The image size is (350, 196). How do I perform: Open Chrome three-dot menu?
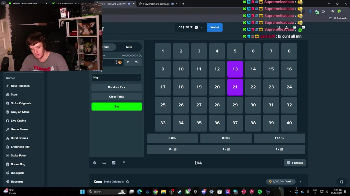pos(345,11)
